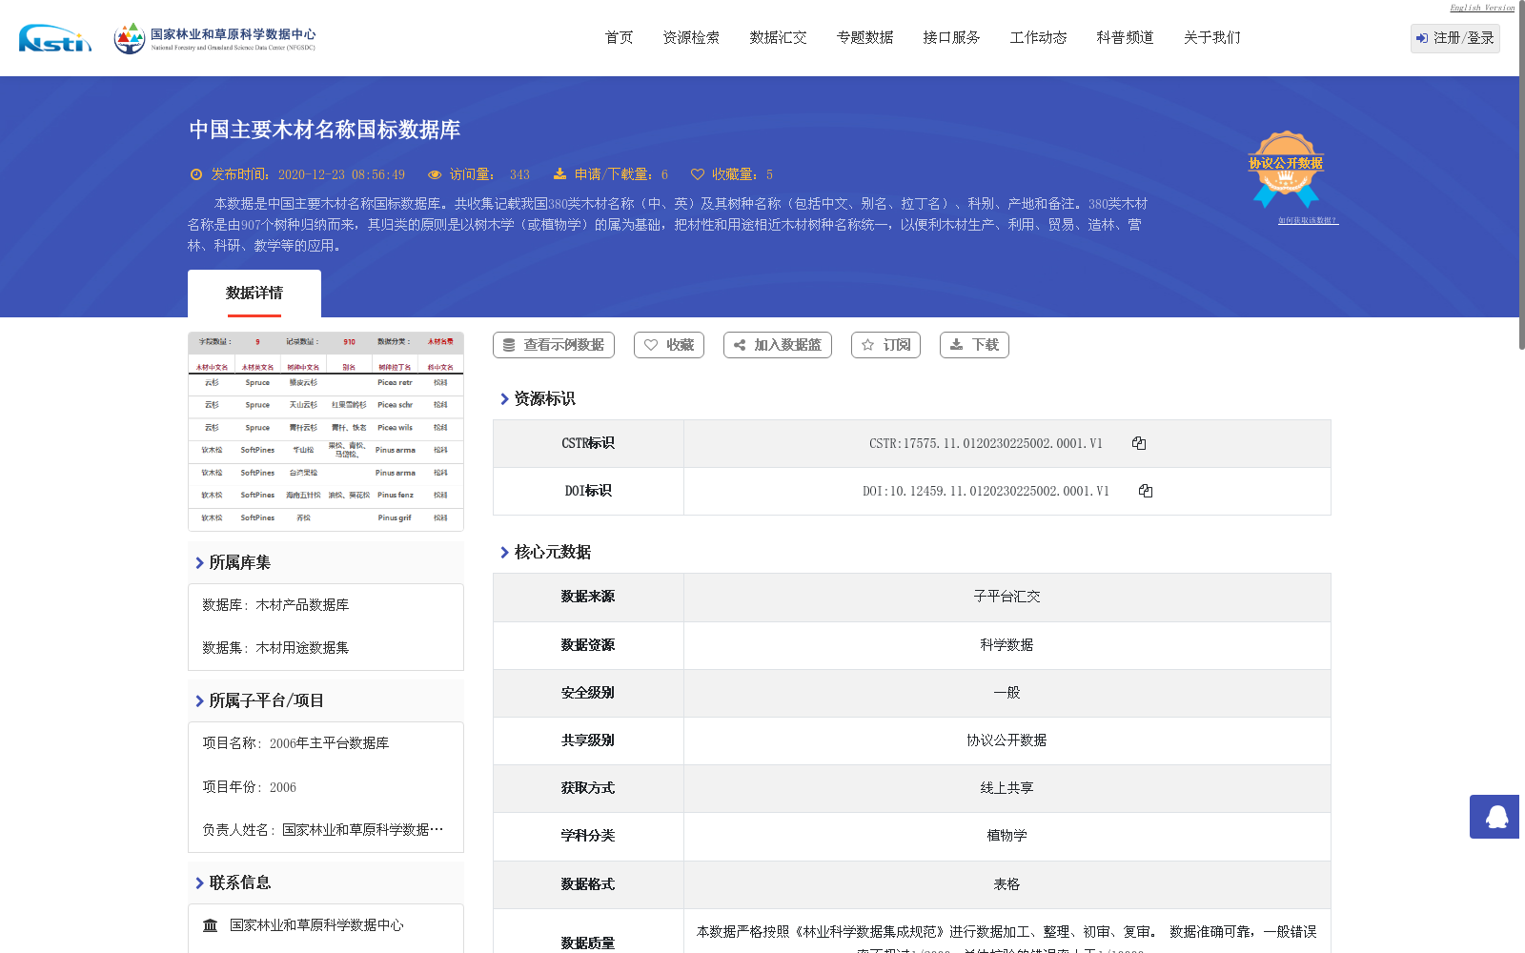The width and height of the screenshot is (1525, 953).
Task: Click the database icon in 查看示例数据 button
Action: point(507,345)
